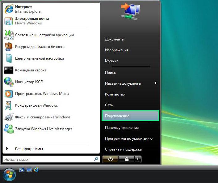Launch Проигрыватель Windows Media player icon
This screenshot has height=183, width=218.
[x=9, y=94]
